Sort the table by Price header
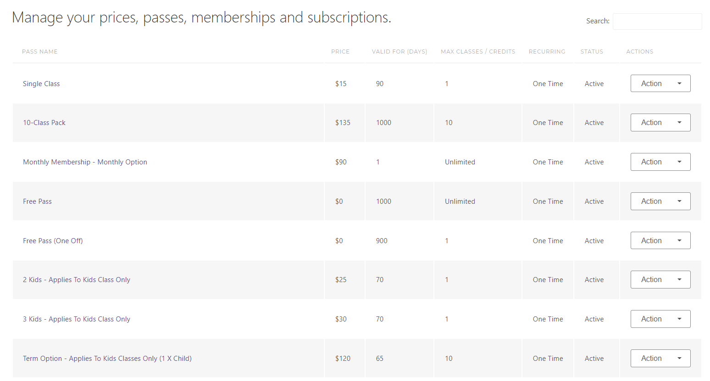 pyautogui.click(x=340, y=52)
